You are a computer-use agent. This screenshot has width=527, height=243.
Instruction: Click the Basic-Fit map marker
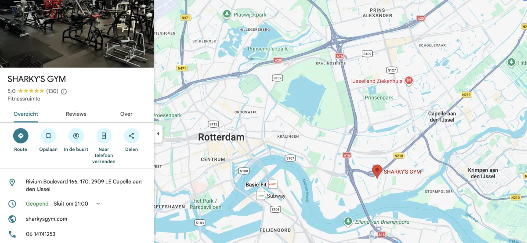tap(273, 184)
